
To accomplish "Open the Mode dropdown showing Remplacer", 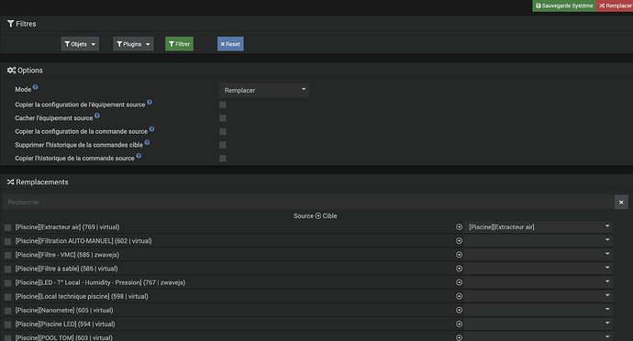I will pos(264,90).
